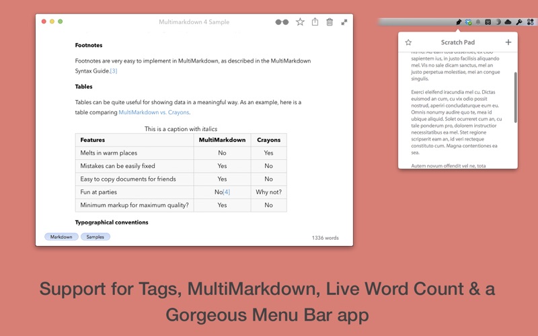
Task: Click the 'Footnotes are very easy' paragraph
Action: pos(193,66)
